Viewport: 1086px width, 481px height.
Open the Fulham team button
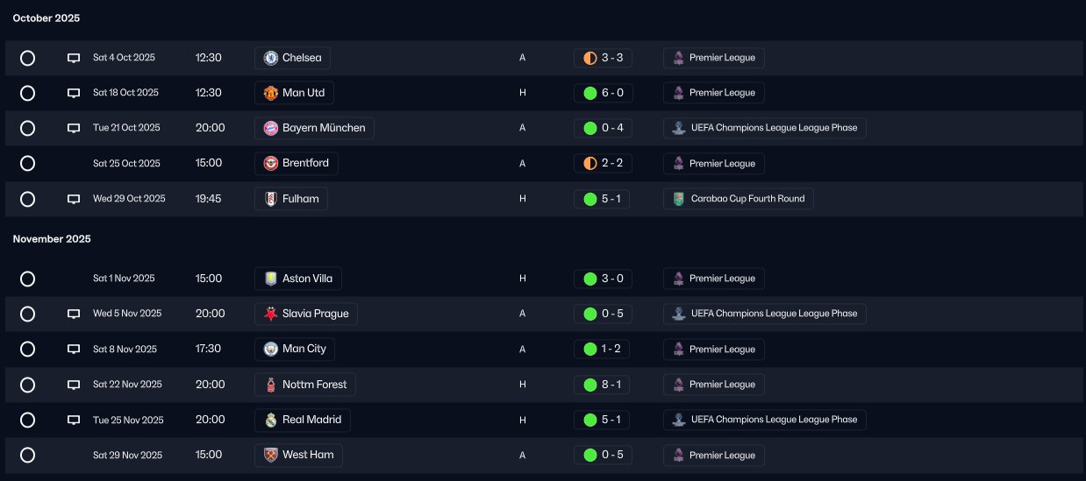click(291, 199)
